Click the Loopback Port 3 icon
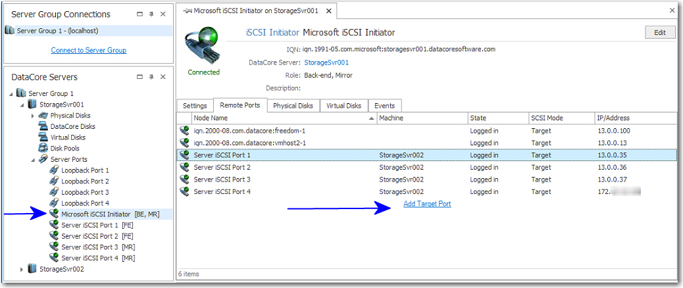The height and width of the screenshot is (288, 683). point(54,192)
